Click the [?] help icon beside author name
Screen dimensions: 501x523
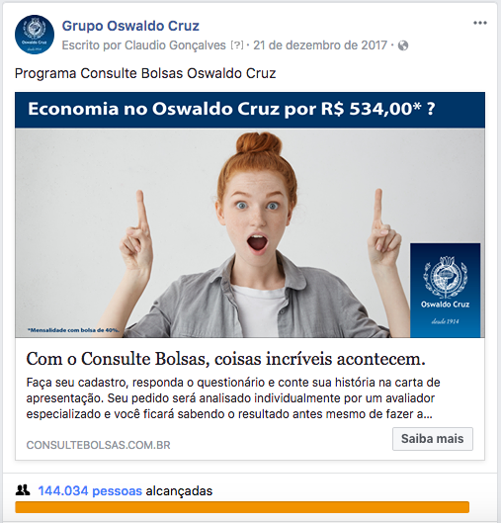(237, 45)
